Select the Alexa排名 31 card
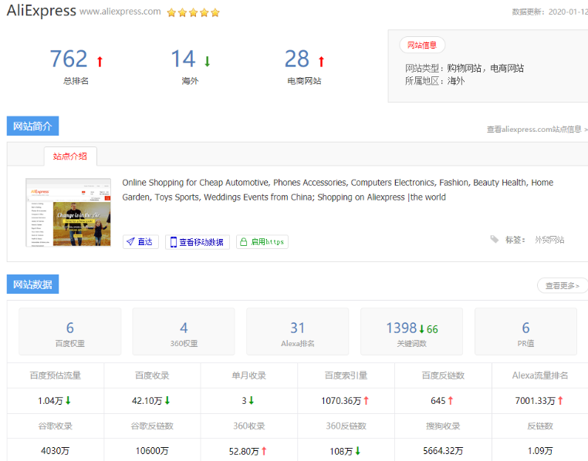Screen dimensions: 588x461 (x=297, y=331)
